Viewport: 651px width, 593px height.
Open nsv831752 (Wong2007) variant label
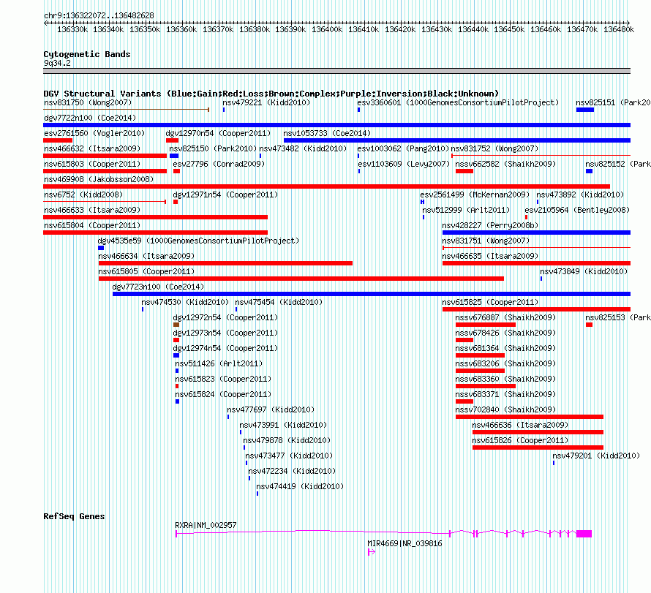tap(494, 148)
